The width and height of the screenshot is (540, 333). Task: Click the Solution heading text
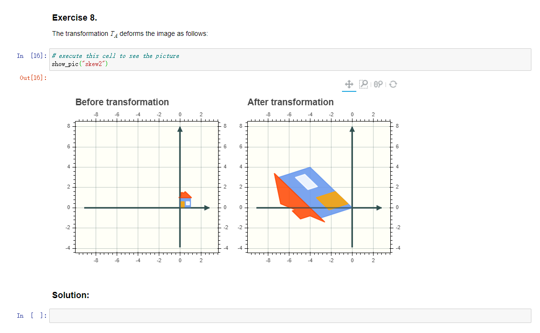click(x=70, y=295)
